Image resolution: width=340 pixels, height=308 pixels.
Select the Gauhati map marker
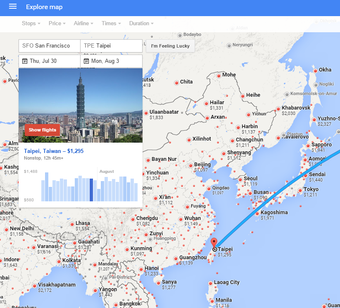point(74,243)
